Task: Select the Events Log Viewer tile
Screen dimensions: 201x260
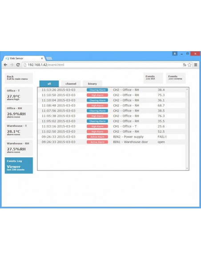Action: 19,166
